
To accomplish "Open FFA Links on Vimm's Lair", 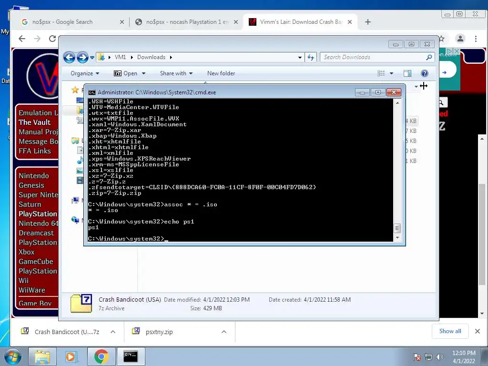I will [x=34, y=151].
